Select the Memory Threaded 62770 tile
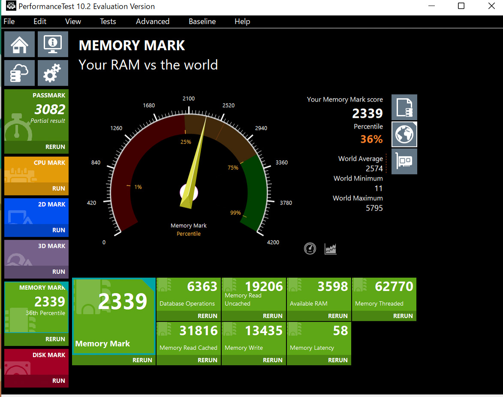Screen dimensions: 503x397 click(384, 295)
